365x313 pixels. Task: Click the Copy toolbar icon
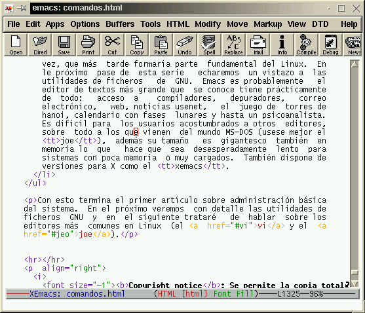pos(137,45)
